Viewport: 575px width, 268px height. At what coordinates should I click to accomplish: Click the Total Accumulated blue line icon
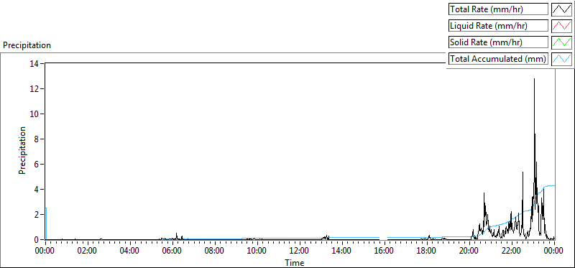561,59
